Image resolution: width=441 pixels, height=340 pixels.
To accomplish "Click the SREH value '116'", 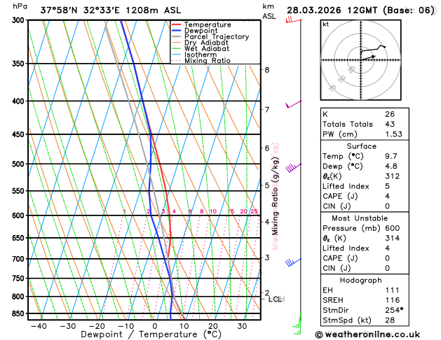I will tap(393, 300).
